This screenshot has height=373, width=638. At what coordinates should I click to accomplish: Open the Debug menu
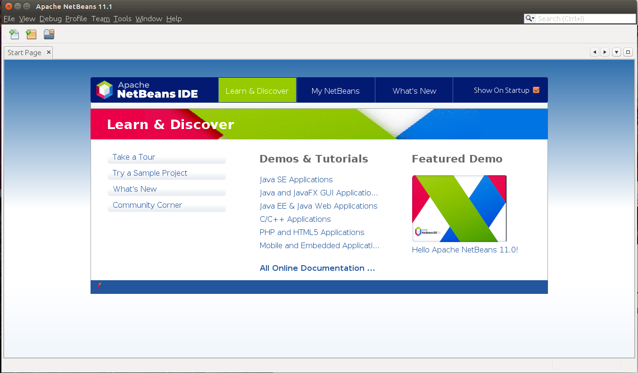[50, 19]
